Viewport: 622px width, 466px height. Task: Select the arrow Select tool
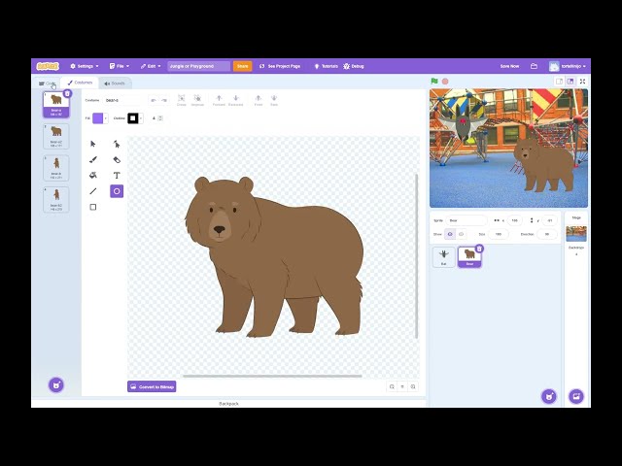click(x=93, y=144)
